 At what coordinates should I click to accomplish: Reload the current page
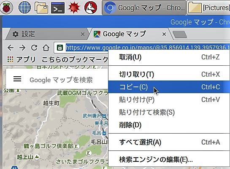click(34, 48)
